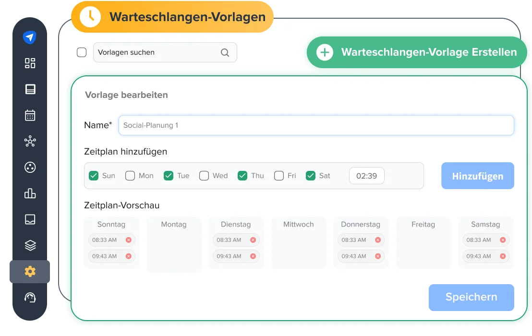Open the headset support icon at bottom
Image resolution: width=532 pixels, height=336 pixels.
(30, 298)
